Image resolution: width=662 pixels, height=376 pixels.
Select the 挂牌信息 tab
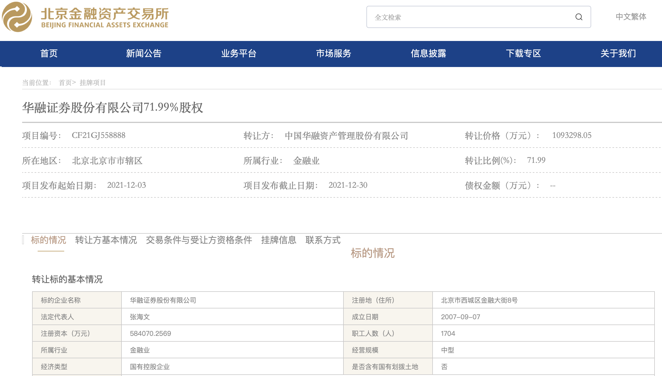pyautogui.click(x=279, y=240)
